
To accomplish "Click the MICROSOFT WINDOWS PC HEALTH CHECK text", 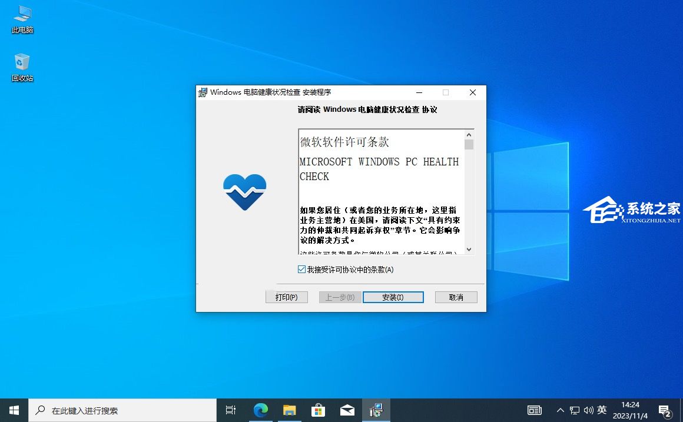I will coord(379,169).
